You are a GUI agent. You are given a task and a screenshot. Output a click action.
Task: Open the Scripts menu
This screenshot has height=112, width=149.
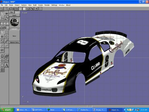[x=40, y=5]
